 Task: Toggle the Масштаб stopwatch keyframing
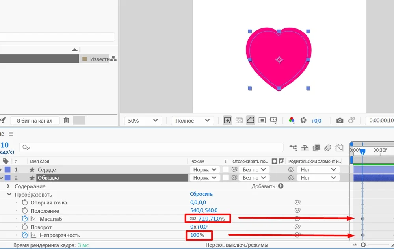pyautogui.click(x=25, y=219)
